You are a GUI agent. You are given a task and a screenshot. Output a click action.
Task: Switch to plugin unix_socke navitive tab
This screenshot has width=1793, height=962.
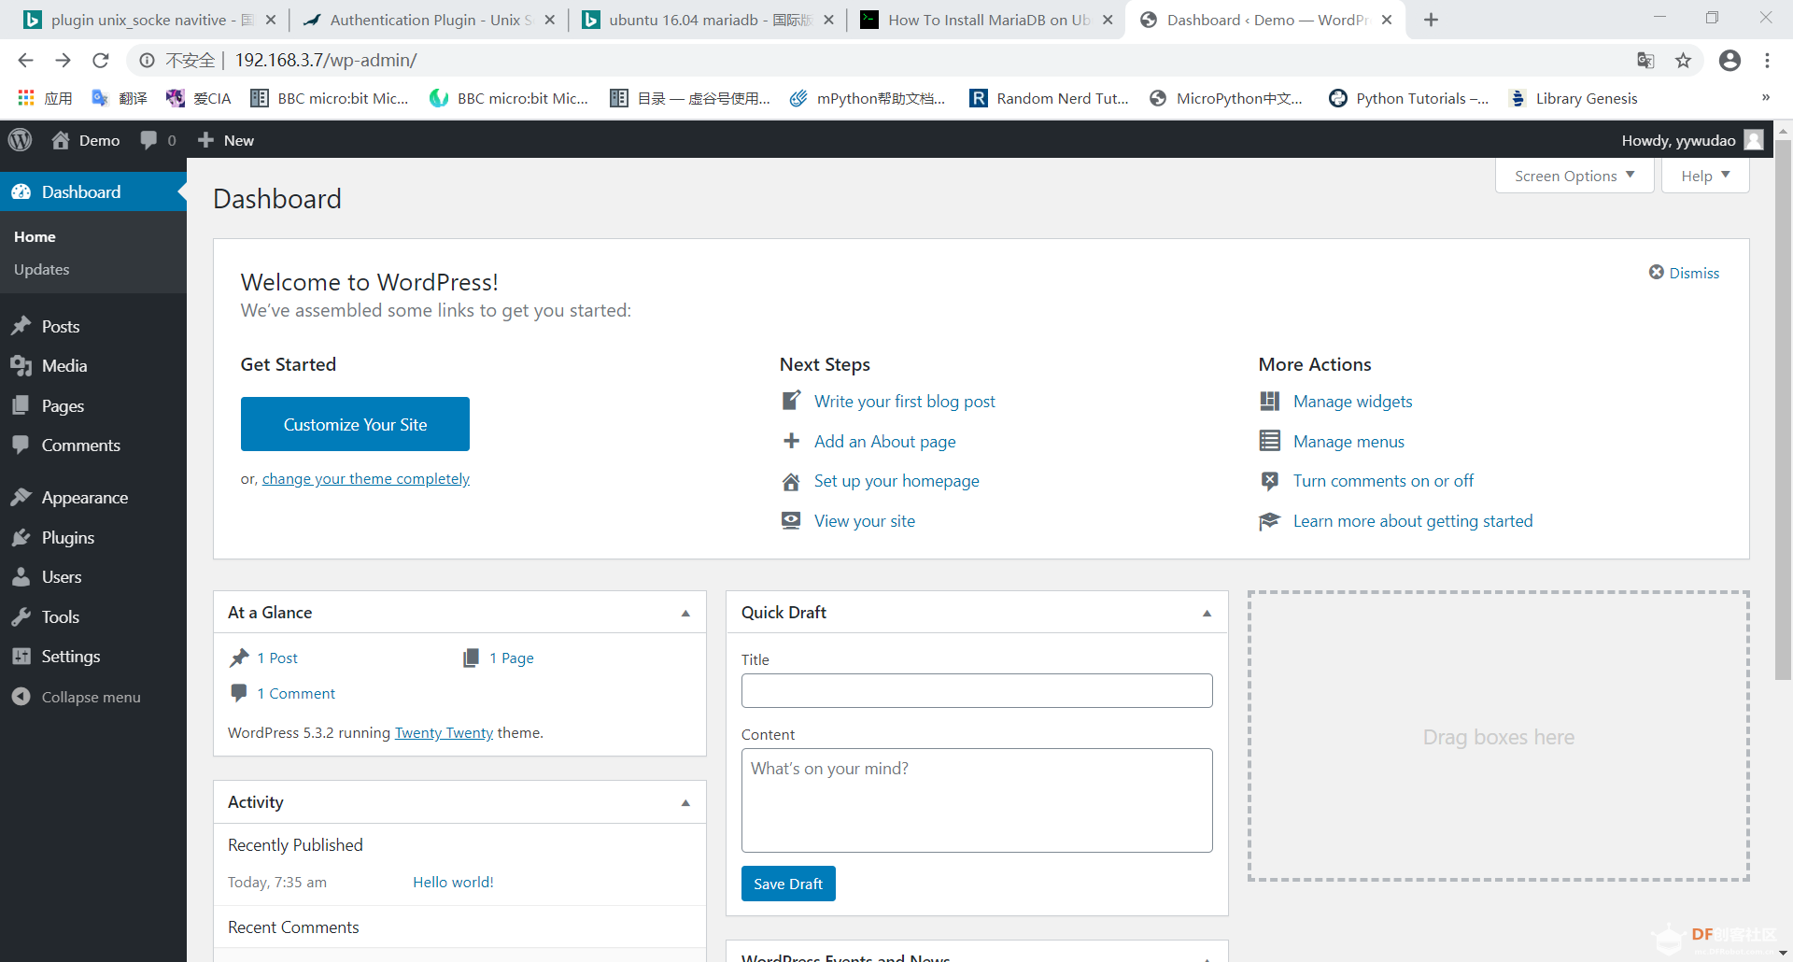pos(150,20)
